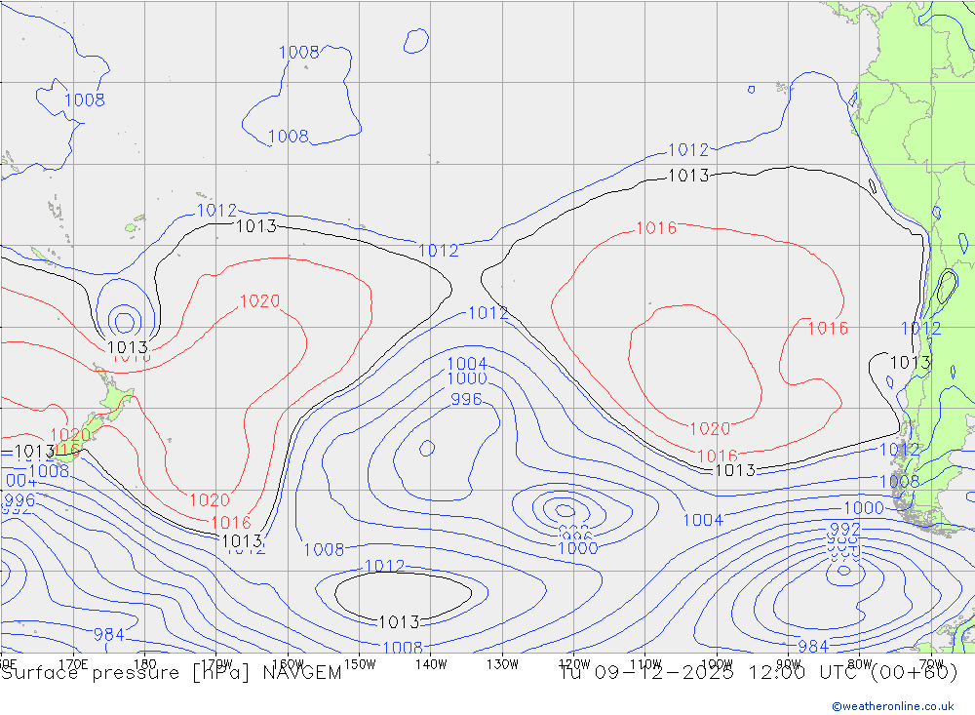Click the 70W longitude axis label
This screenshot has height=715, width=975.
click(x=931, y=664)
